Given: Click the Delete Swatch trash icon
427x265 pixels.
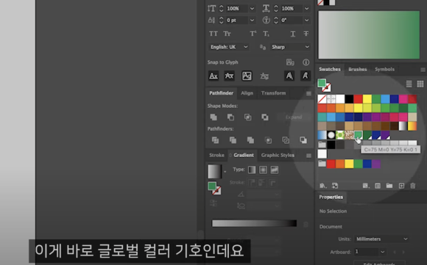Looking at the screenshot, I should coord(413,186).
